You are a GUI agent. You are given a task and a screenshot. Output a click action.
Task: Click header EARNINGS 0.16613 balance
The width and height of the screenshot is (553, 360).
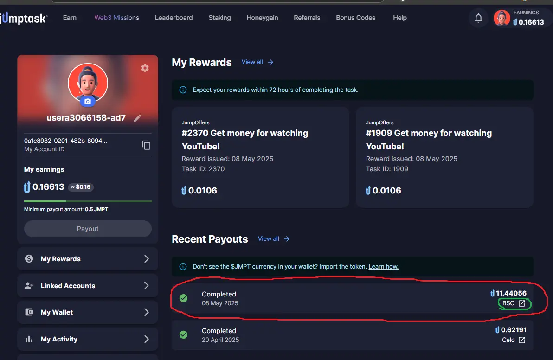click(528, 18)
